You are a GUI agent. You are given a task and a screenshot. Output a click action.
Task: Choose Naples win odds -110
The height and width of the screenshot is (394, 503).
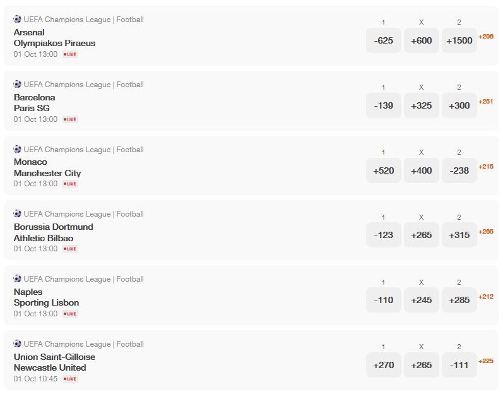click(x=383, y=300)
